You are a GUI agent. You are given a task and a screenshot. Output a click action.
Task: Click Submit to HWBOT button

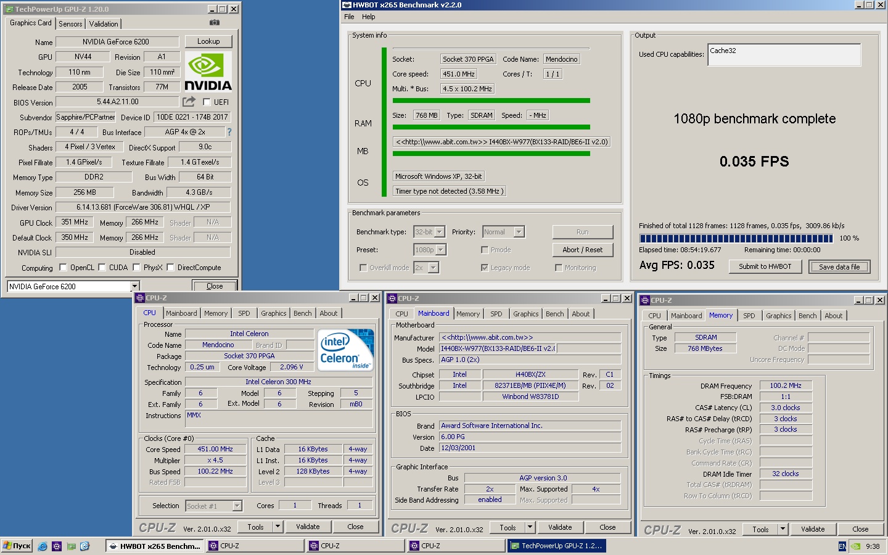765,266
